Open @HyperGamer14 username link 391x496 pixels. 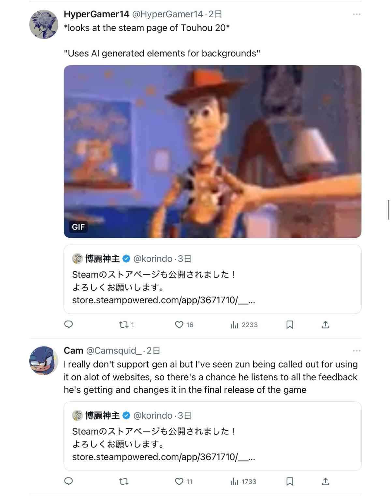167,14
